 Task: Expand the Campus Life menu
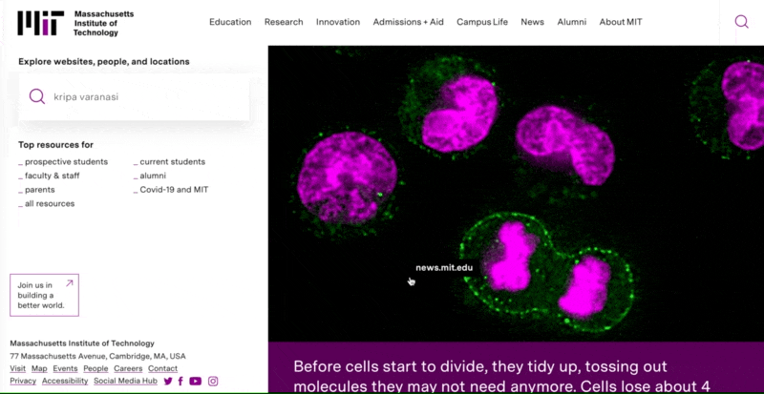[x=482, y=22]
